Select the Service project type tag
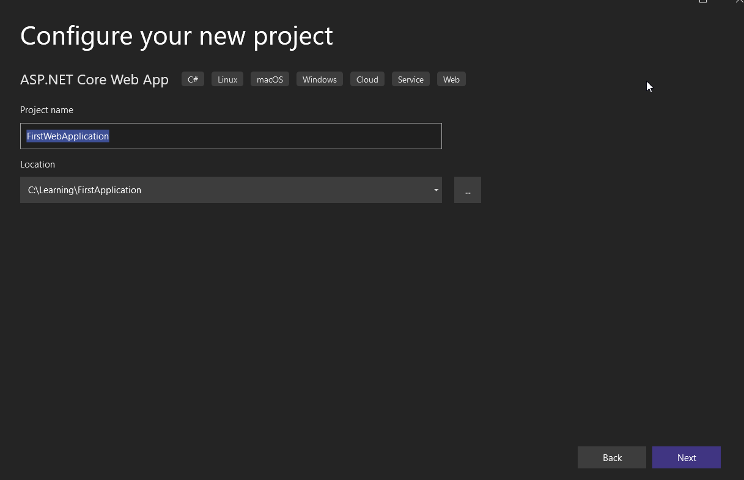Image resolution: width=744 pixels, height=480 pixels. (x=410, y=79)
